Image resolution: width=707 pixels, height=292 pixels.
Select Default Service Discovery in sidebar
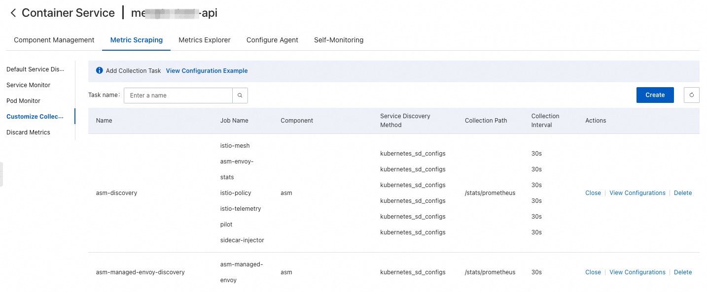(x=35, y=69)
